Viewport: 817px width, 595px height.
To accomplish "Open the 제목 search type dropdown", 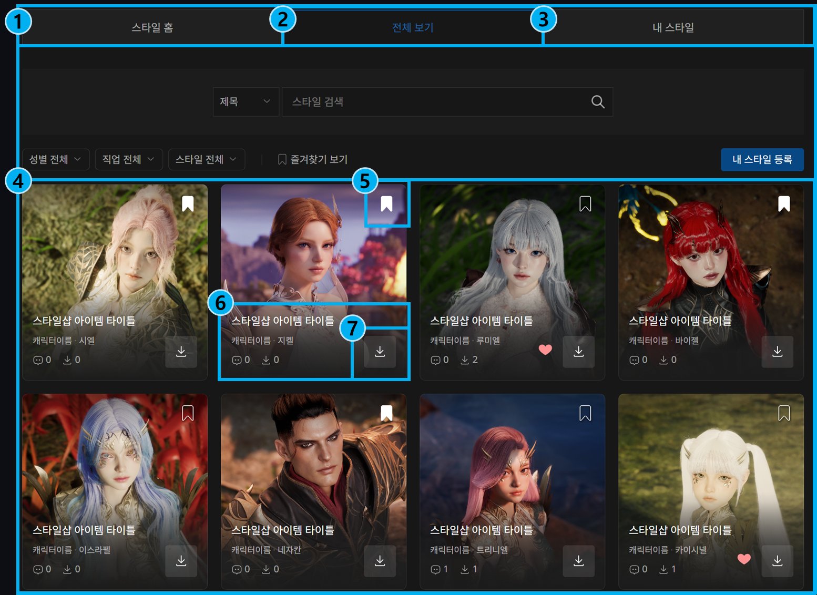I will [x=246, y=101].
